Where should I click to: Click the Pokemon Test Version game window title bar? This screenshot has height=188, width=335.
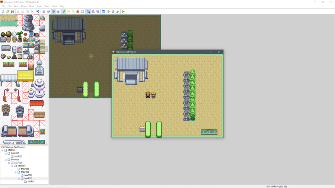point(167,52)
